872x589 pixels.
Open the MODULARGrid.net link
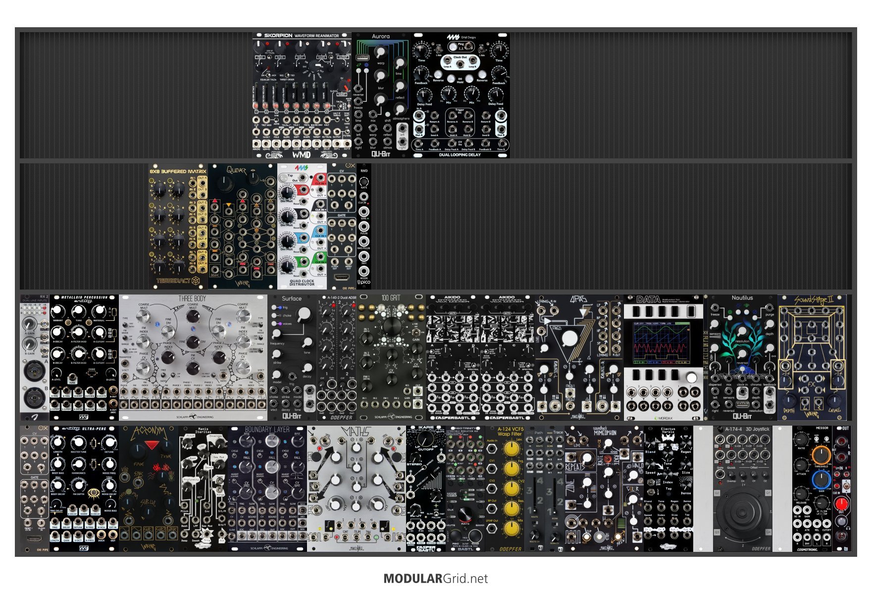point(436,579)
